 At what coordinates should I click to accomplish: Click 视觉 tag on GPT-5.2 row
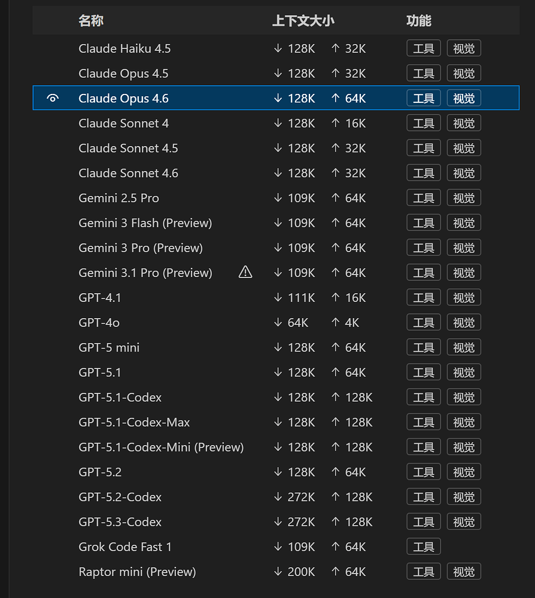pyautogui.click(x=464, y=472)
